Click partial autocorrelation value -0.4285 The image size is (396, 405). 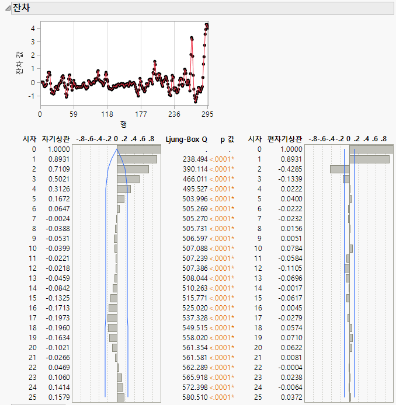290,169
